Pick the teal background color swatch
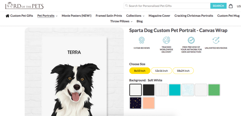The width and height of the screenshot is (241, 116). coord(175,90)
